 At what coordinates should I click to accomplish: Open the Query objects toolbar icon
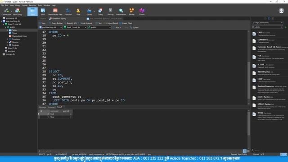(x=100, y=12)
